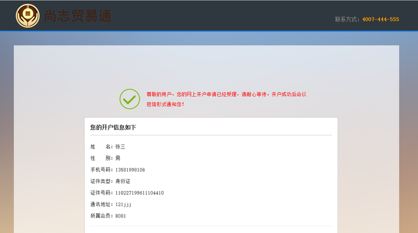The image size is (418, 233).
Task: Click the 证件号码 label
Action: coord(102,193)
